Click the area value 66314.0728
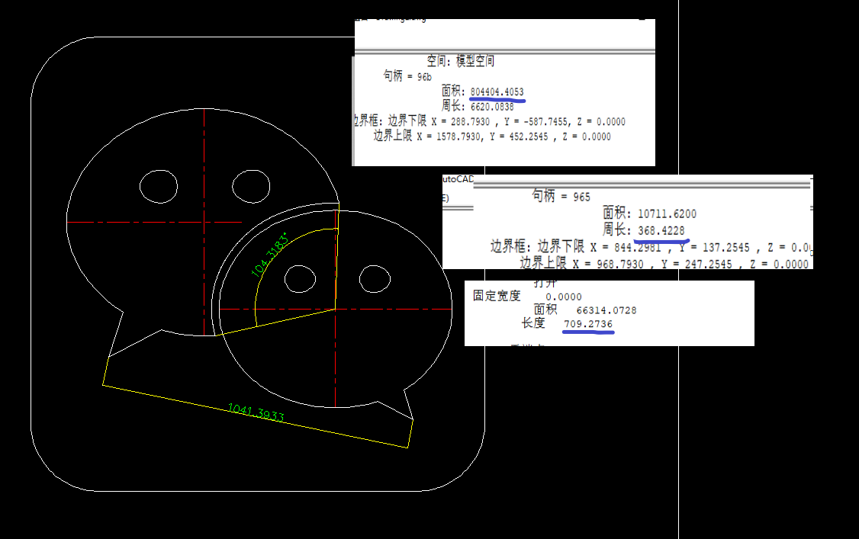Viewport: 859px width, 539px height. coord(606,311)
